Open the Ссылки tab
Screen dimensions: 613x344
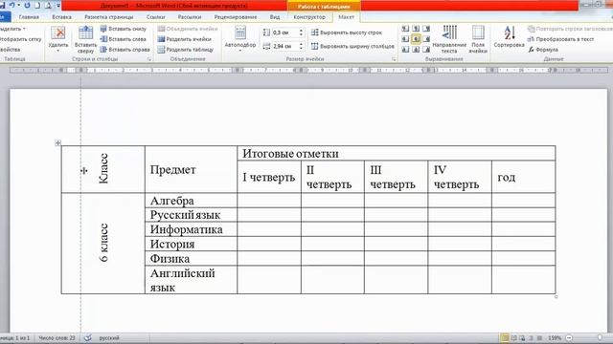(x=155, y=17)
